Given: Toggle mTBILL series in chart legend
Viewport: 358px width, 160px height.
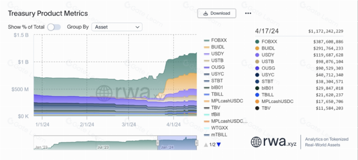Looking at the screenshot, I should coord(216,135).
